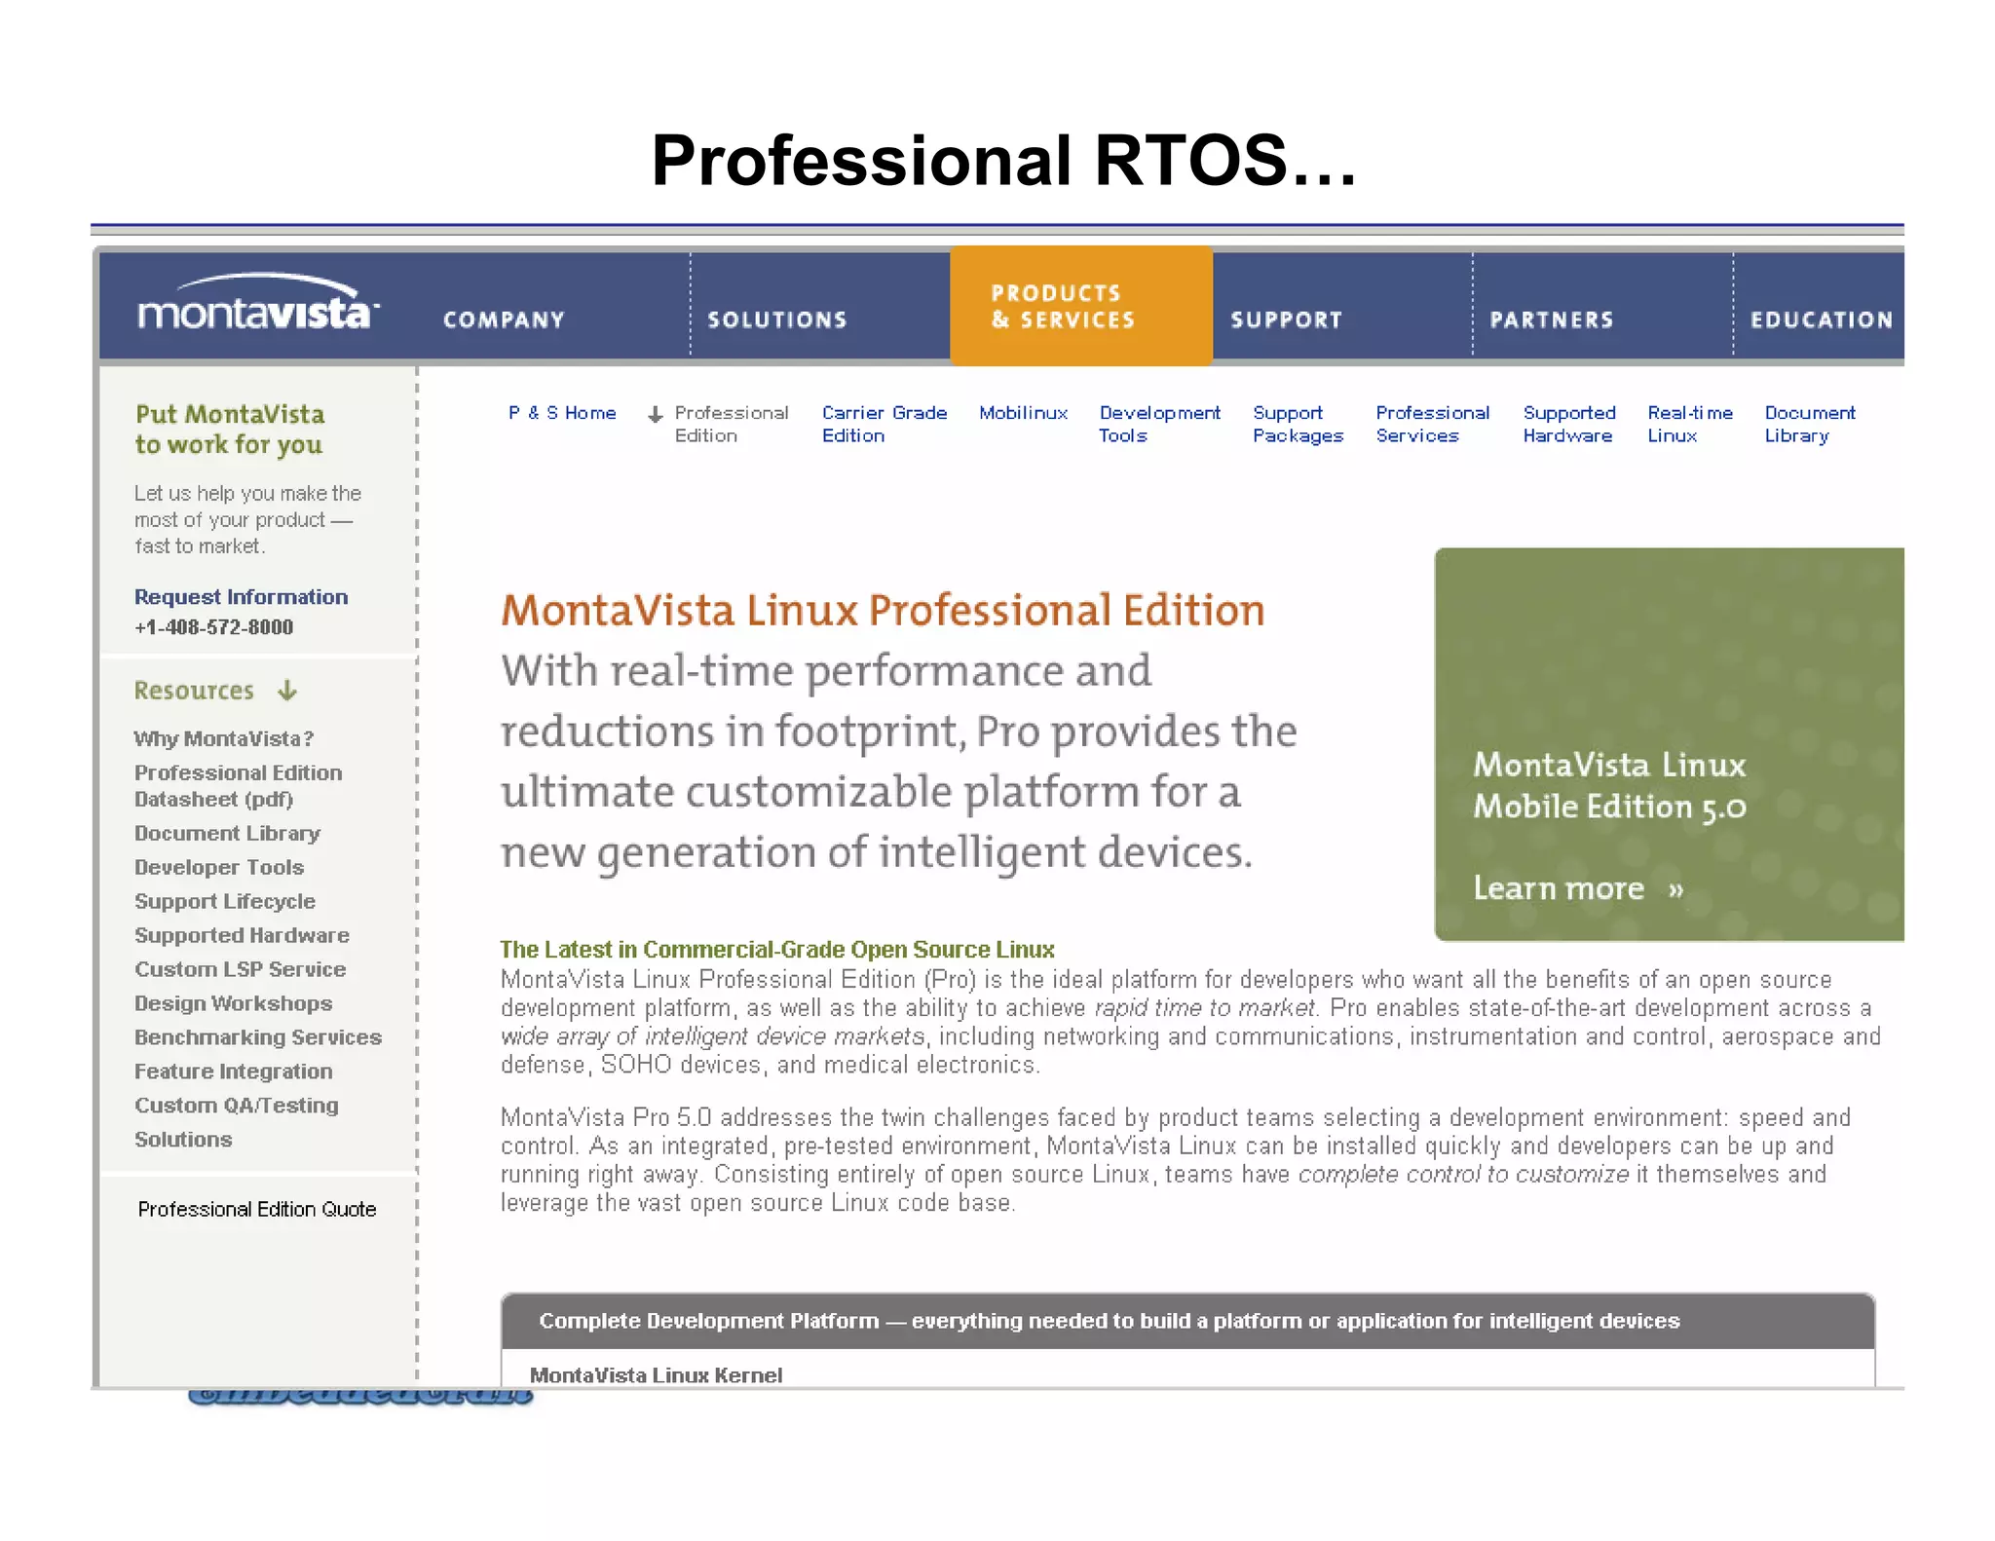1995x1541 pixels.
Task: Open the Carrier Grade Edition page
Action: tap(885, 425)
